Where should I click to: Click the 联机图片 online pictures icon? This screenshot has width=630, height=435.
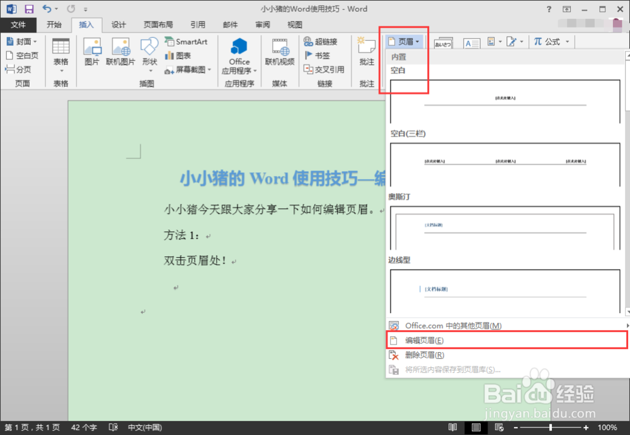coord(120,52)
